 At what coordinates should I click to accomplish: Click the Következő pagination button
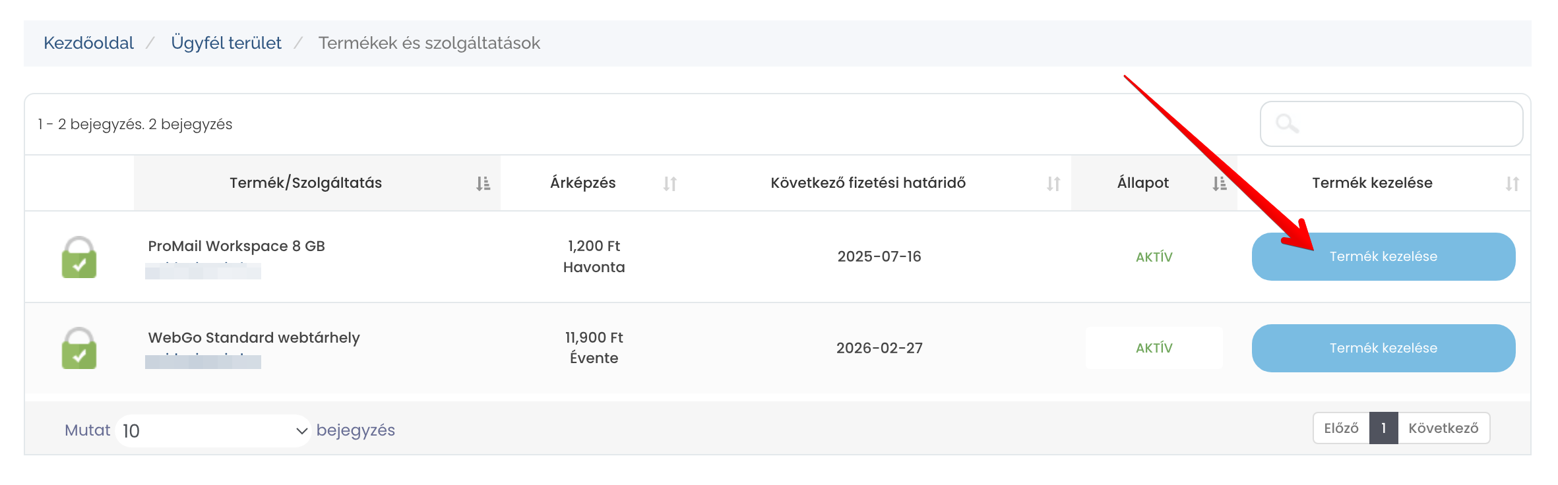[x=1443, y=428]
